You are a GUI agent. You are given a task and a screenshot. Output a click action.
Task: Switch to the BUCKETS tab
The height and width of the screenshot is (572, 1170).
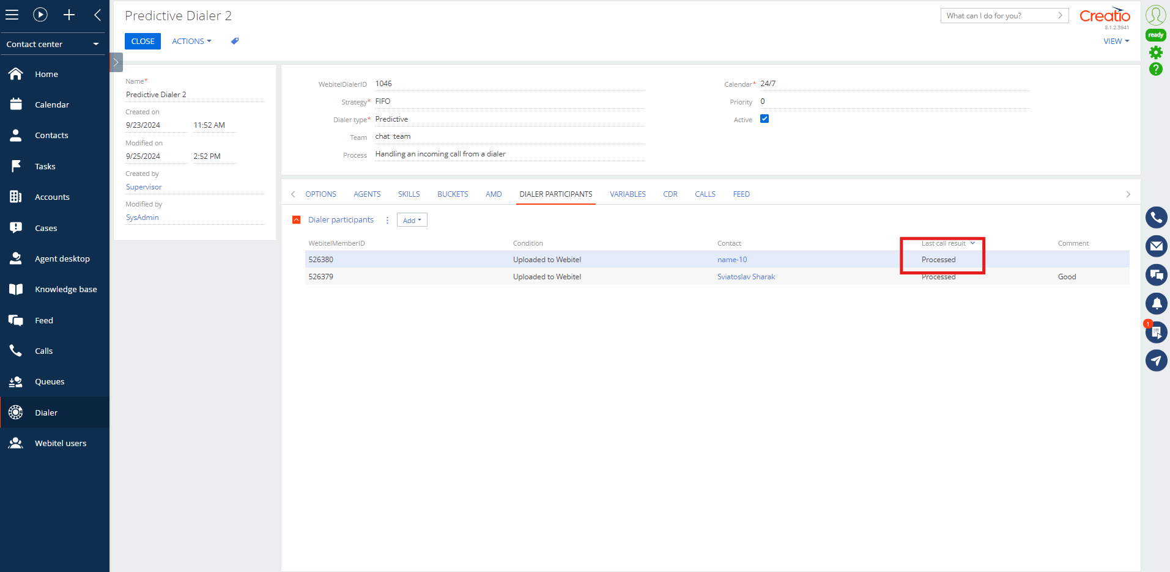click(x=453, y=194)
